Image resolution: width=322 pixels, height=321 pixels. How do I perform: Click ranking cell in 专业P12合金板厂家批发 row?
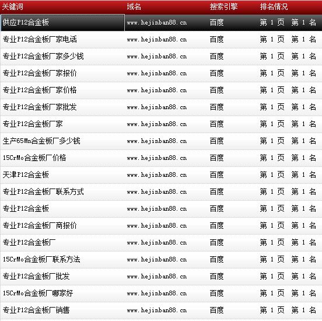(288, 107)
